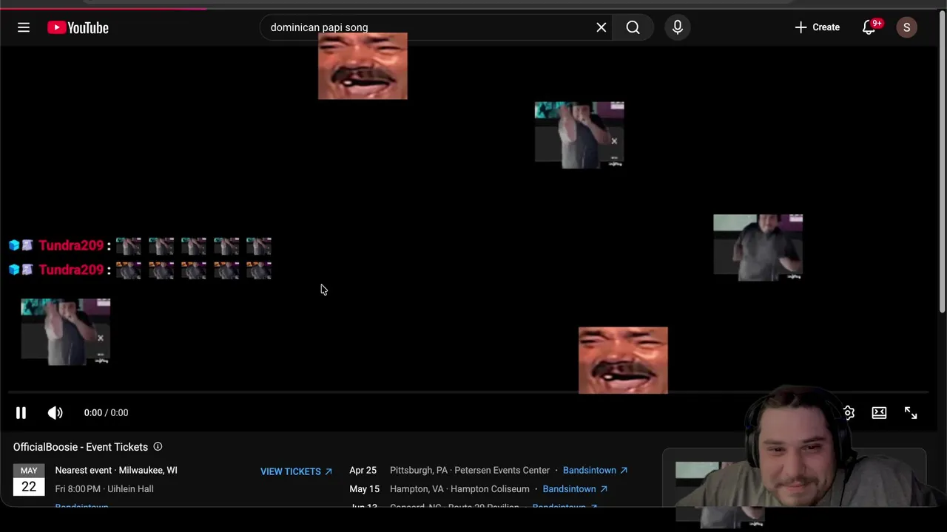
Task: Open the Create menu
Action: point(817,27)
